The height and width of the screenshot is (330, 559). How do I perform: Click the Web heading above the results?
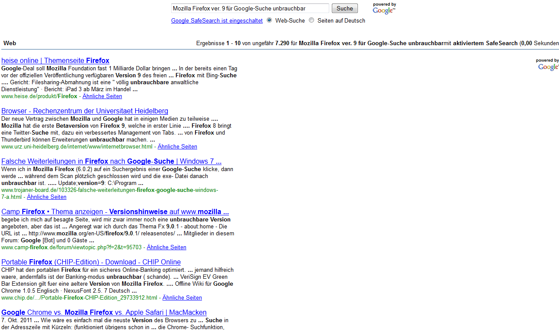[x=10, y=43]
